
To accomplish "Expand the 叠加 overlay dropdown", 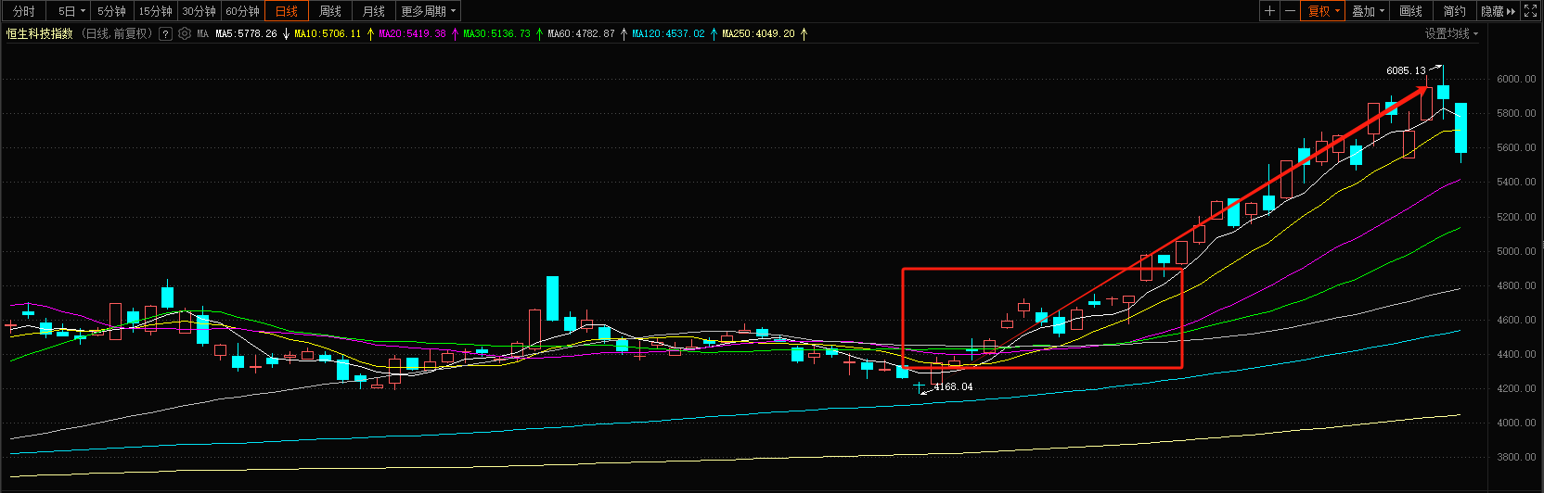I will coord(1368,11).
